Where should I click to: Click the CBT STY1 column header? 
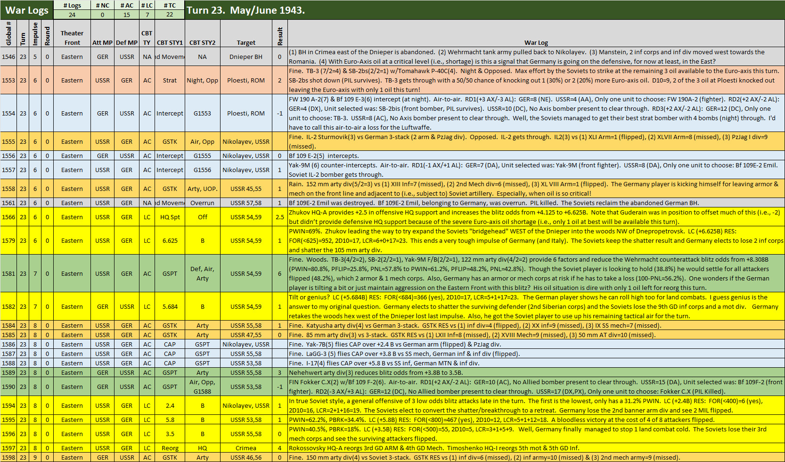click(170, 42)
